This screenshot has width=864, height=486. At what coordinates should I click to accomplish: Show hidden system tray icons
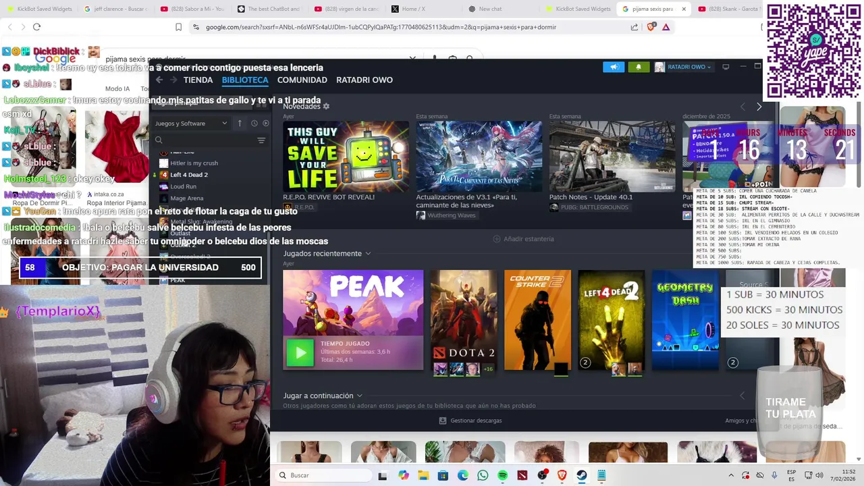(x=731, y=475)
